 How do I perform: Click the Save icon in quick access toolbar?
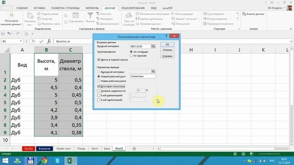click(3, 33)
